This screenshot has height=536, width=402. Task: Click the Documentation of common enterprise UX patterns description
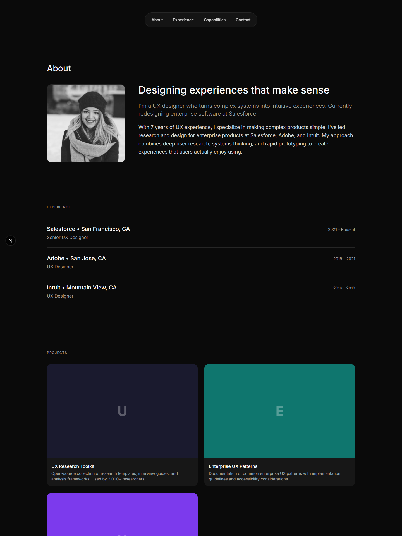coord(274,476)
